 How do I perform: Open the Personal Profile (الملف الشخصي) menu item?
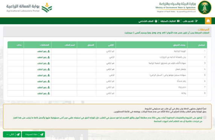(x=148, y=21)
